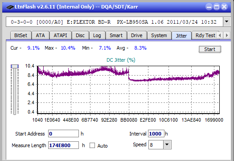Click the vertical jitter scale slider thumb
Screen dimensions: 234x161
tap(15, 67)
